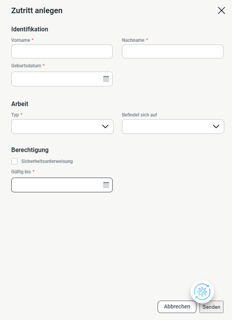232x320 pixels.
Task: Click the Identifikation section heading
Action: 29,29
